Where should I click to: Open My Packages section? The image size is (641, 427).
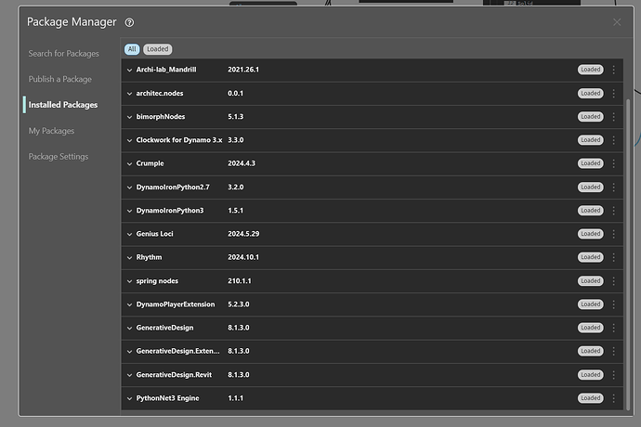[x=51, y=131]
